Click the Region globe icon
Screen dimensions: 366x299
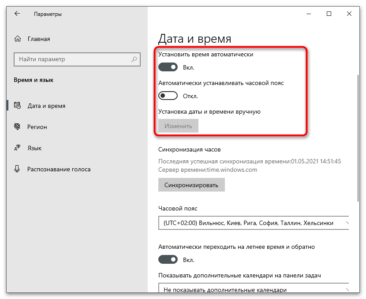tap(18, 127)
